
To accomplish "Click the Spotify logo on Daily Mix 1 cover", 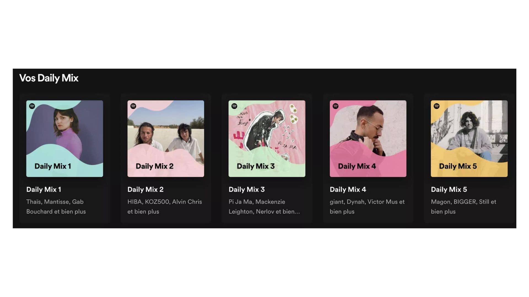I will pos(32,106).
